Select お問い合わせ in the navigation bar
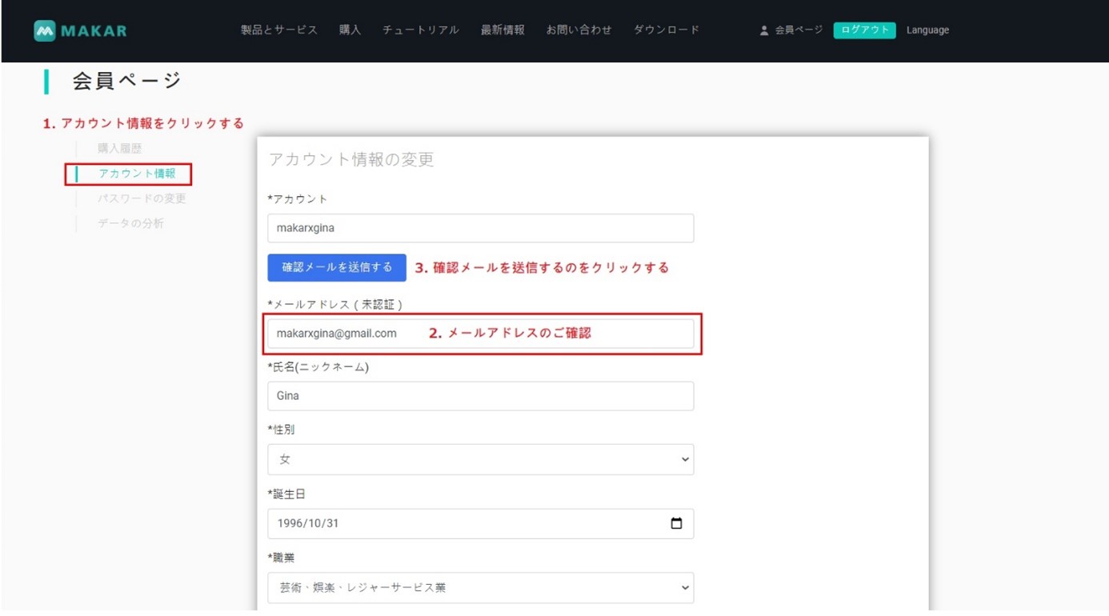Image resolution: width=1109 pixels, height=616 pixels. point(579,30)
